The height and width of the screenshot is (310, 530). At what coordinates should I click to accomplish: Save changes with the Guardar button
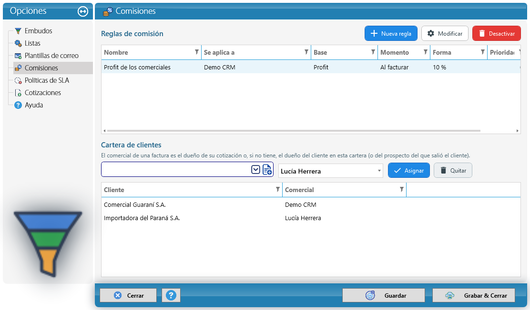[x=384, y=295]
